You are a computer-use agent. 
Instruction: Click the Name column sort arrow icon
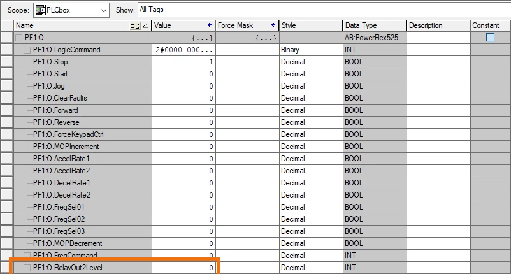[x=146, y=25]
